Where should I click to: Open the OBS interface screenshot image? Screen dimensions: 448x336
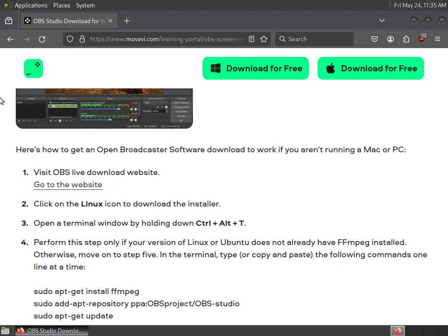tap(104, 108)
